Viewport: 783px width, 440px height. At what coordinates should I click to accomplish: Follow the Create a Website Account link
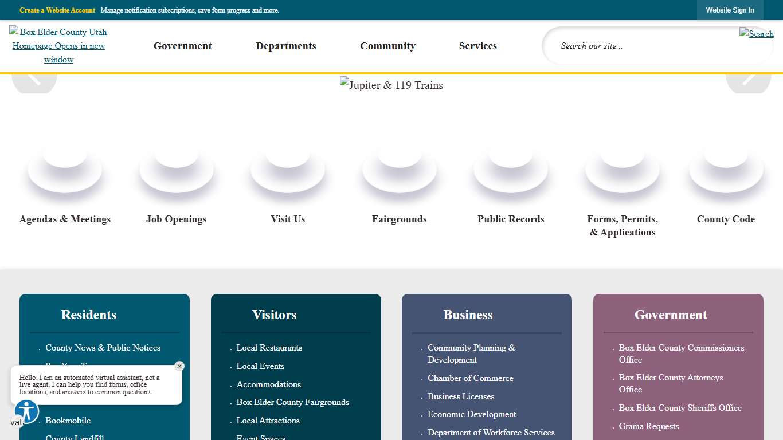click(57, 10)
